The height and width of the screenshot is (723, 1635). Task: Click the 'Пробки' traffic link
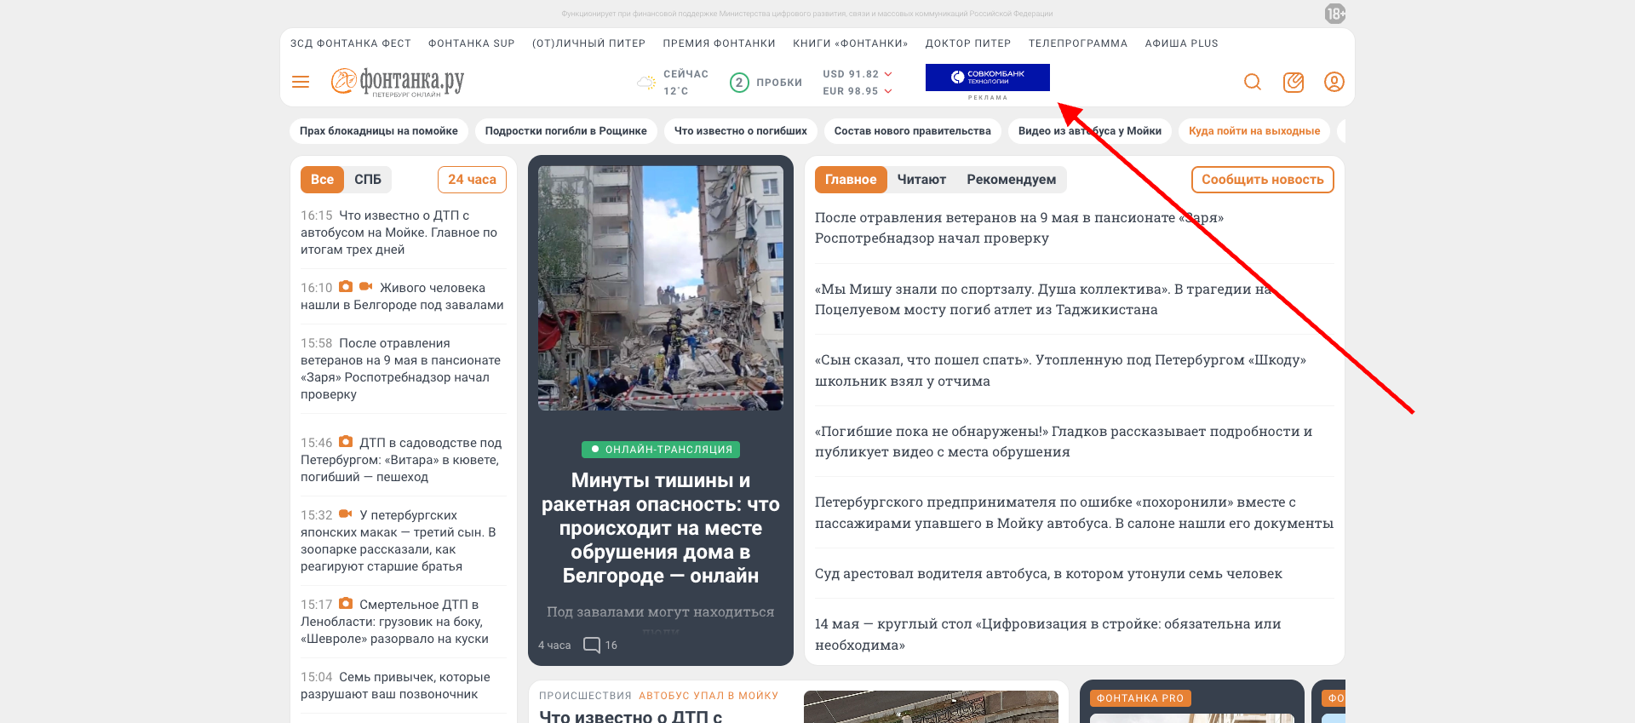[x=779, y=83]
